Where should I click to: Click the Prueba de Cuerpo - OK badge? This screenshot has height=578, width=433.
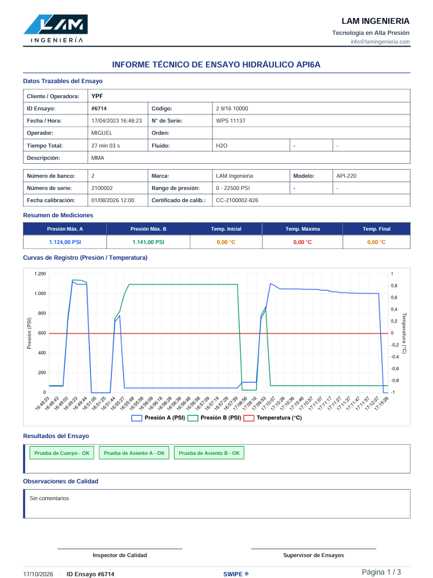tap(62, 453)
